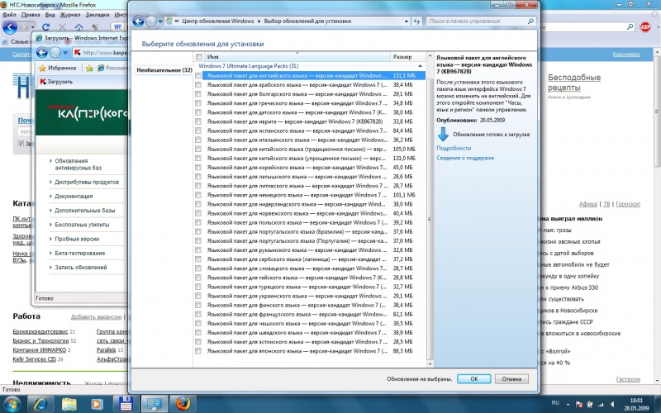Open the address bar history dropdown in Windows Update

coord(407,21)
